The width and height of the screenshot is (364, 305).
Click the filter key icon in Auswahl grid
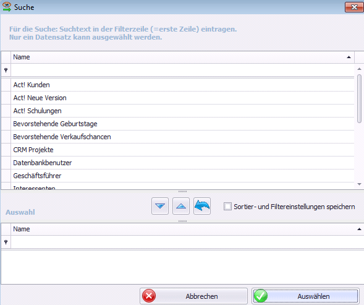(6, 243)
